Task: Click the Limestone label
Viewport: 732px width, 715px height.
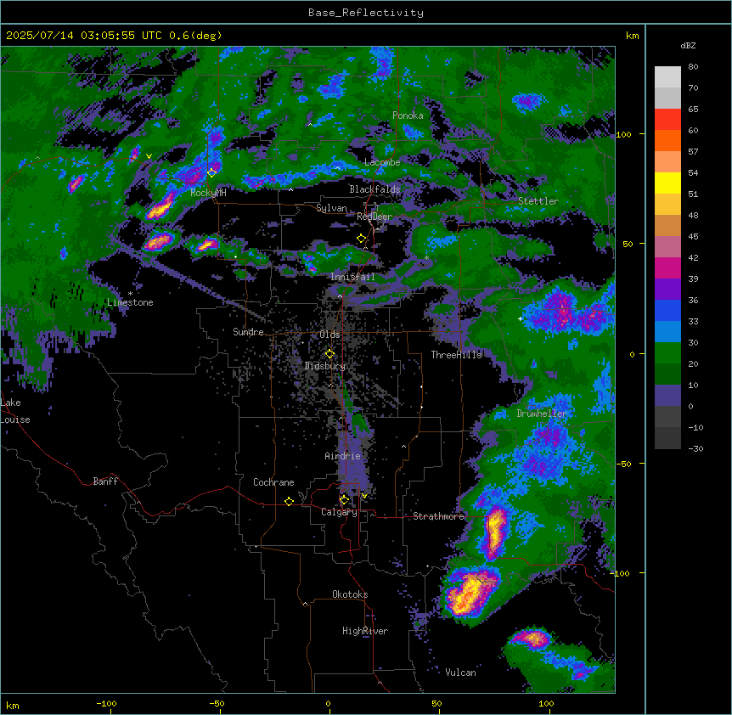Action: pyautogui.click(x=130, y=302)
